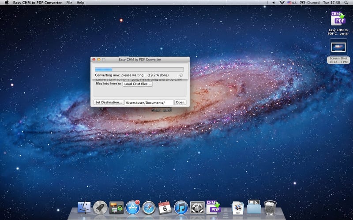This screenshot has width=353, height=220.
Task: Click the volume icon in menu bar
Action: (x=274, y=3)
